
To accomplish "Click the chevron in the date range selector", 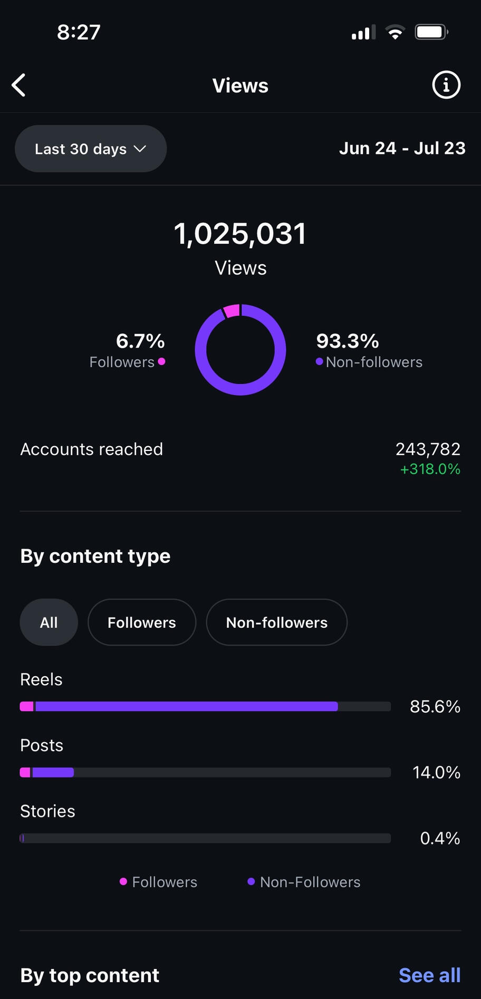I will click(140, 149).
